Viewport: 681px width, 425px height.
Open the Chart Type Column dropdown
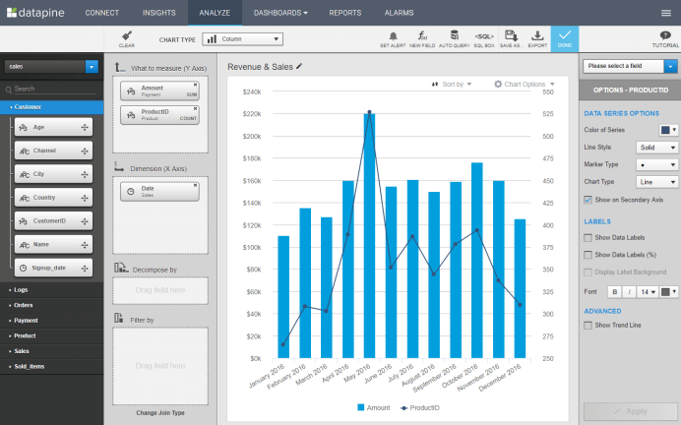[242, 39]
